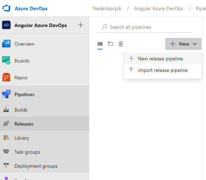Screen dimensions: 206x180
Task: Select Pipelines in the sidebar
Action: (x=45, y=94)
